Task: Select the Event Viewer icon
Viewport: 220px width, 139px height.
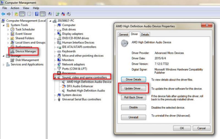Action: click(12, 34)
